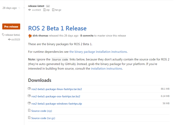
Task: Open dirk-thomas user profile link
Action: (40, 36)
